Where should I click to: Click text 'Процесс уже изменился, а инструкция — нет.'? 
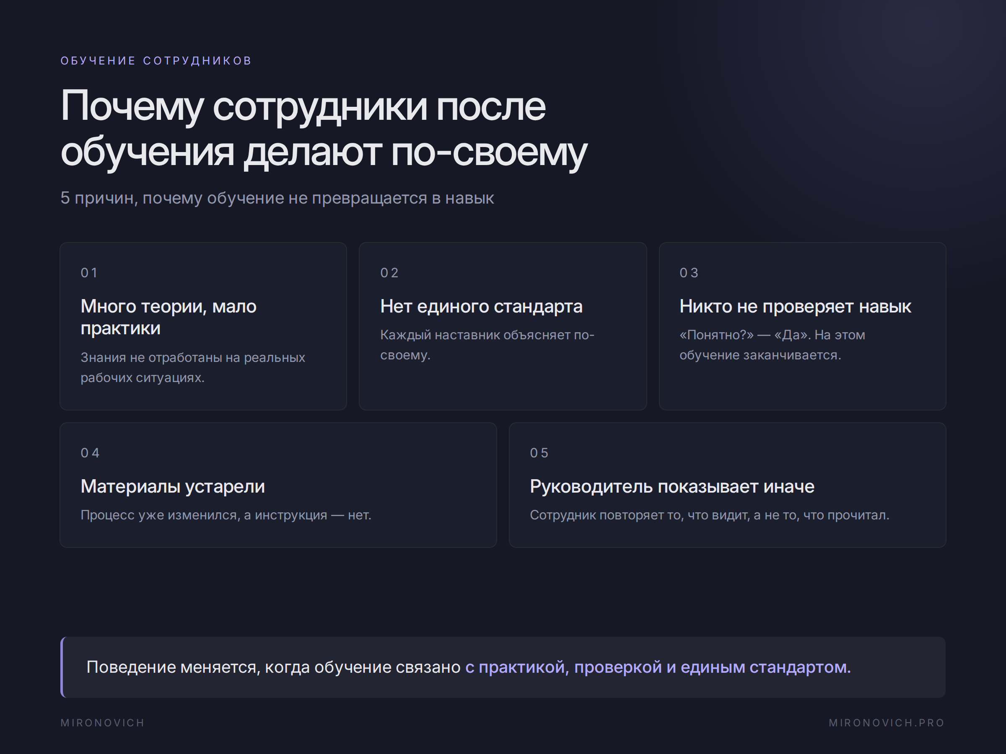(x=226, y=515)
